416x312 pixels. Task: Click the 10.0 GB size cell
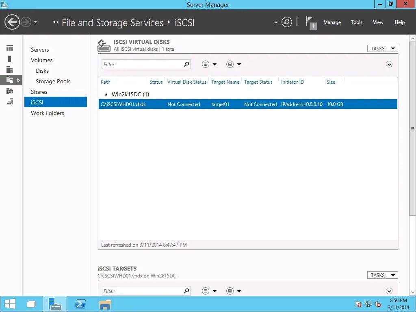(335, 104)
